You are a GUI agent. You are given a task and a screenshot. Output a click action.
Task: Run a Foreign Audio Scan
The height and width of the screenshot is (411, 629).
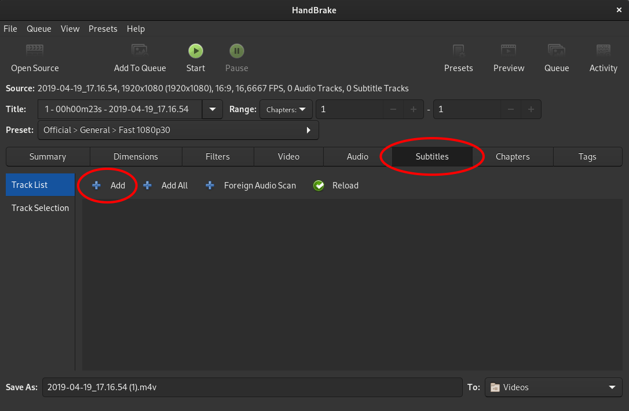[250, 185]
